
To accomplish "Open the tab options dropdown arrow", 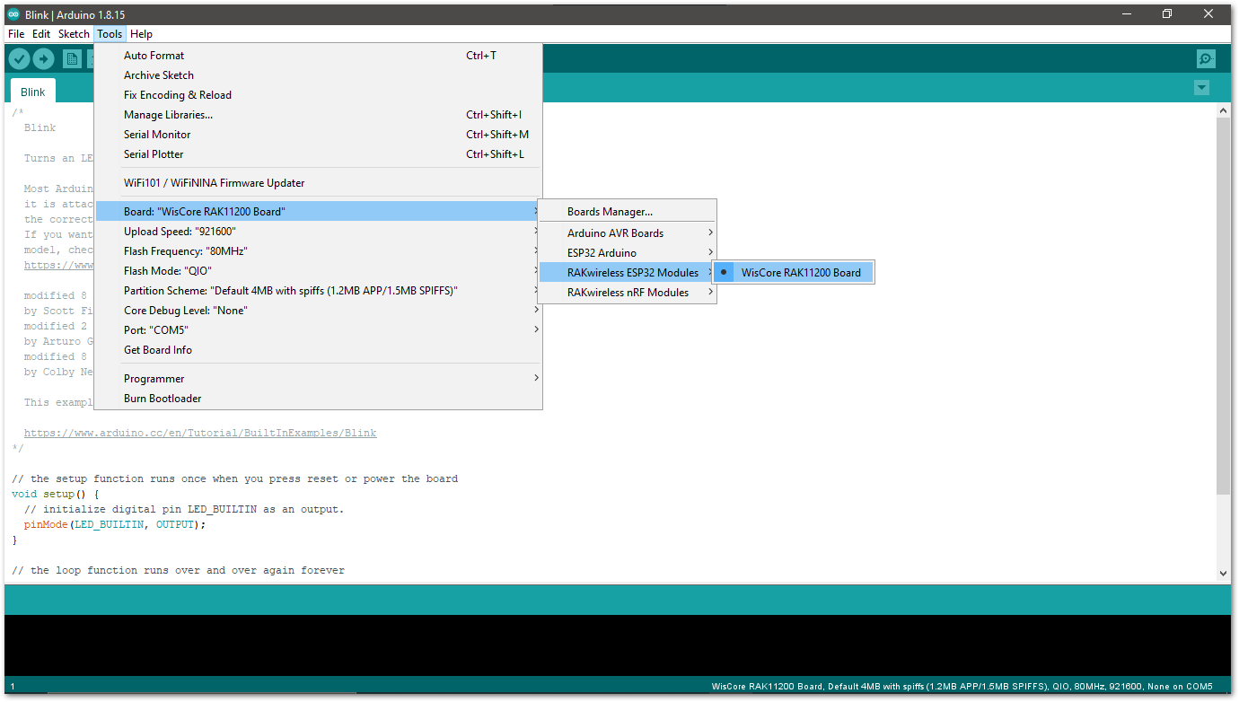I will point(1201,88).
